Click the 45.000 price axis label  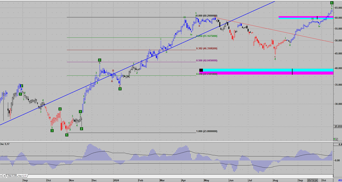click(x=338, y=53)
